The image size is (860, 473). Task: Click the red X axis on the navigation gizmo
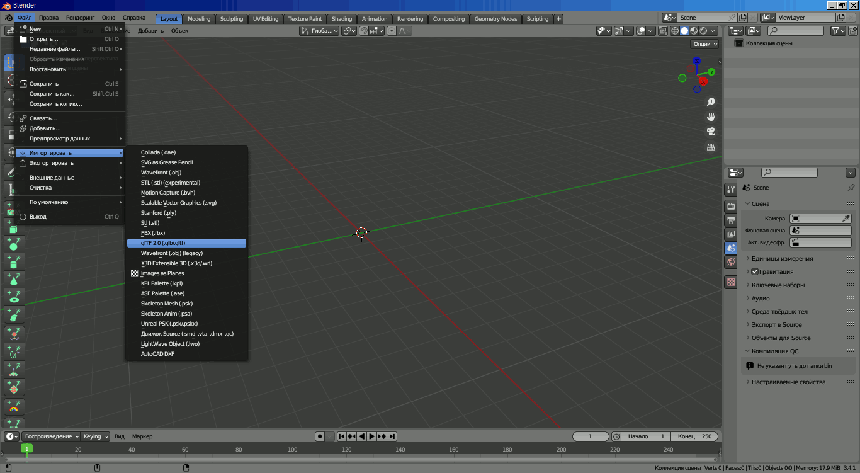pyautogui.click(x=703, y=81)
